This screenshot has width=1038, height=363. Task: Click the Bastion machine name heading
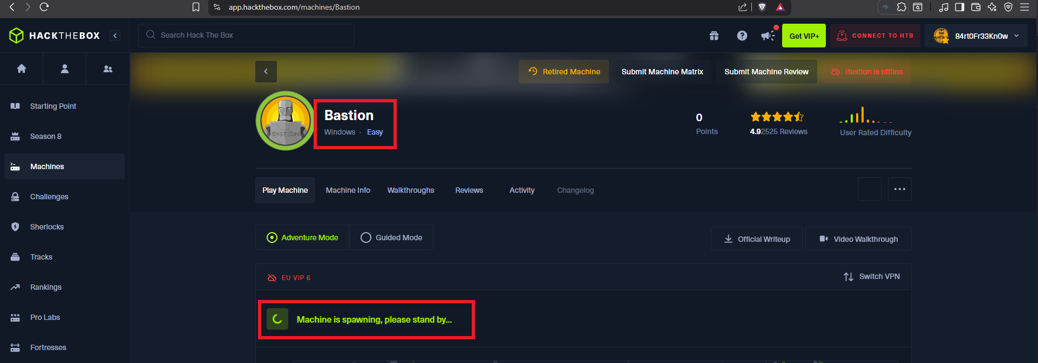click(349, 115)
